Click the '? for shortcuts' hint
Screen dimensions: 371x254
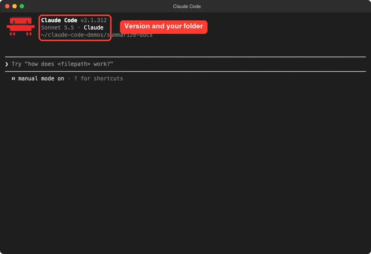click(x=98, y=79)
